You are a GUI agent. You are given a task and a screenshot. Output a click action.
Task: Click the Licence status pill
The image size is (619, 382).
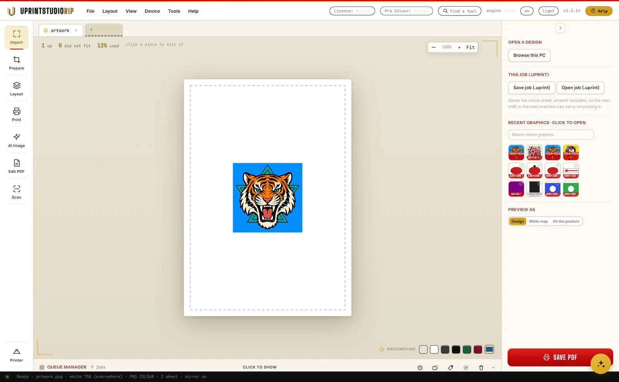tap(352, 11)
